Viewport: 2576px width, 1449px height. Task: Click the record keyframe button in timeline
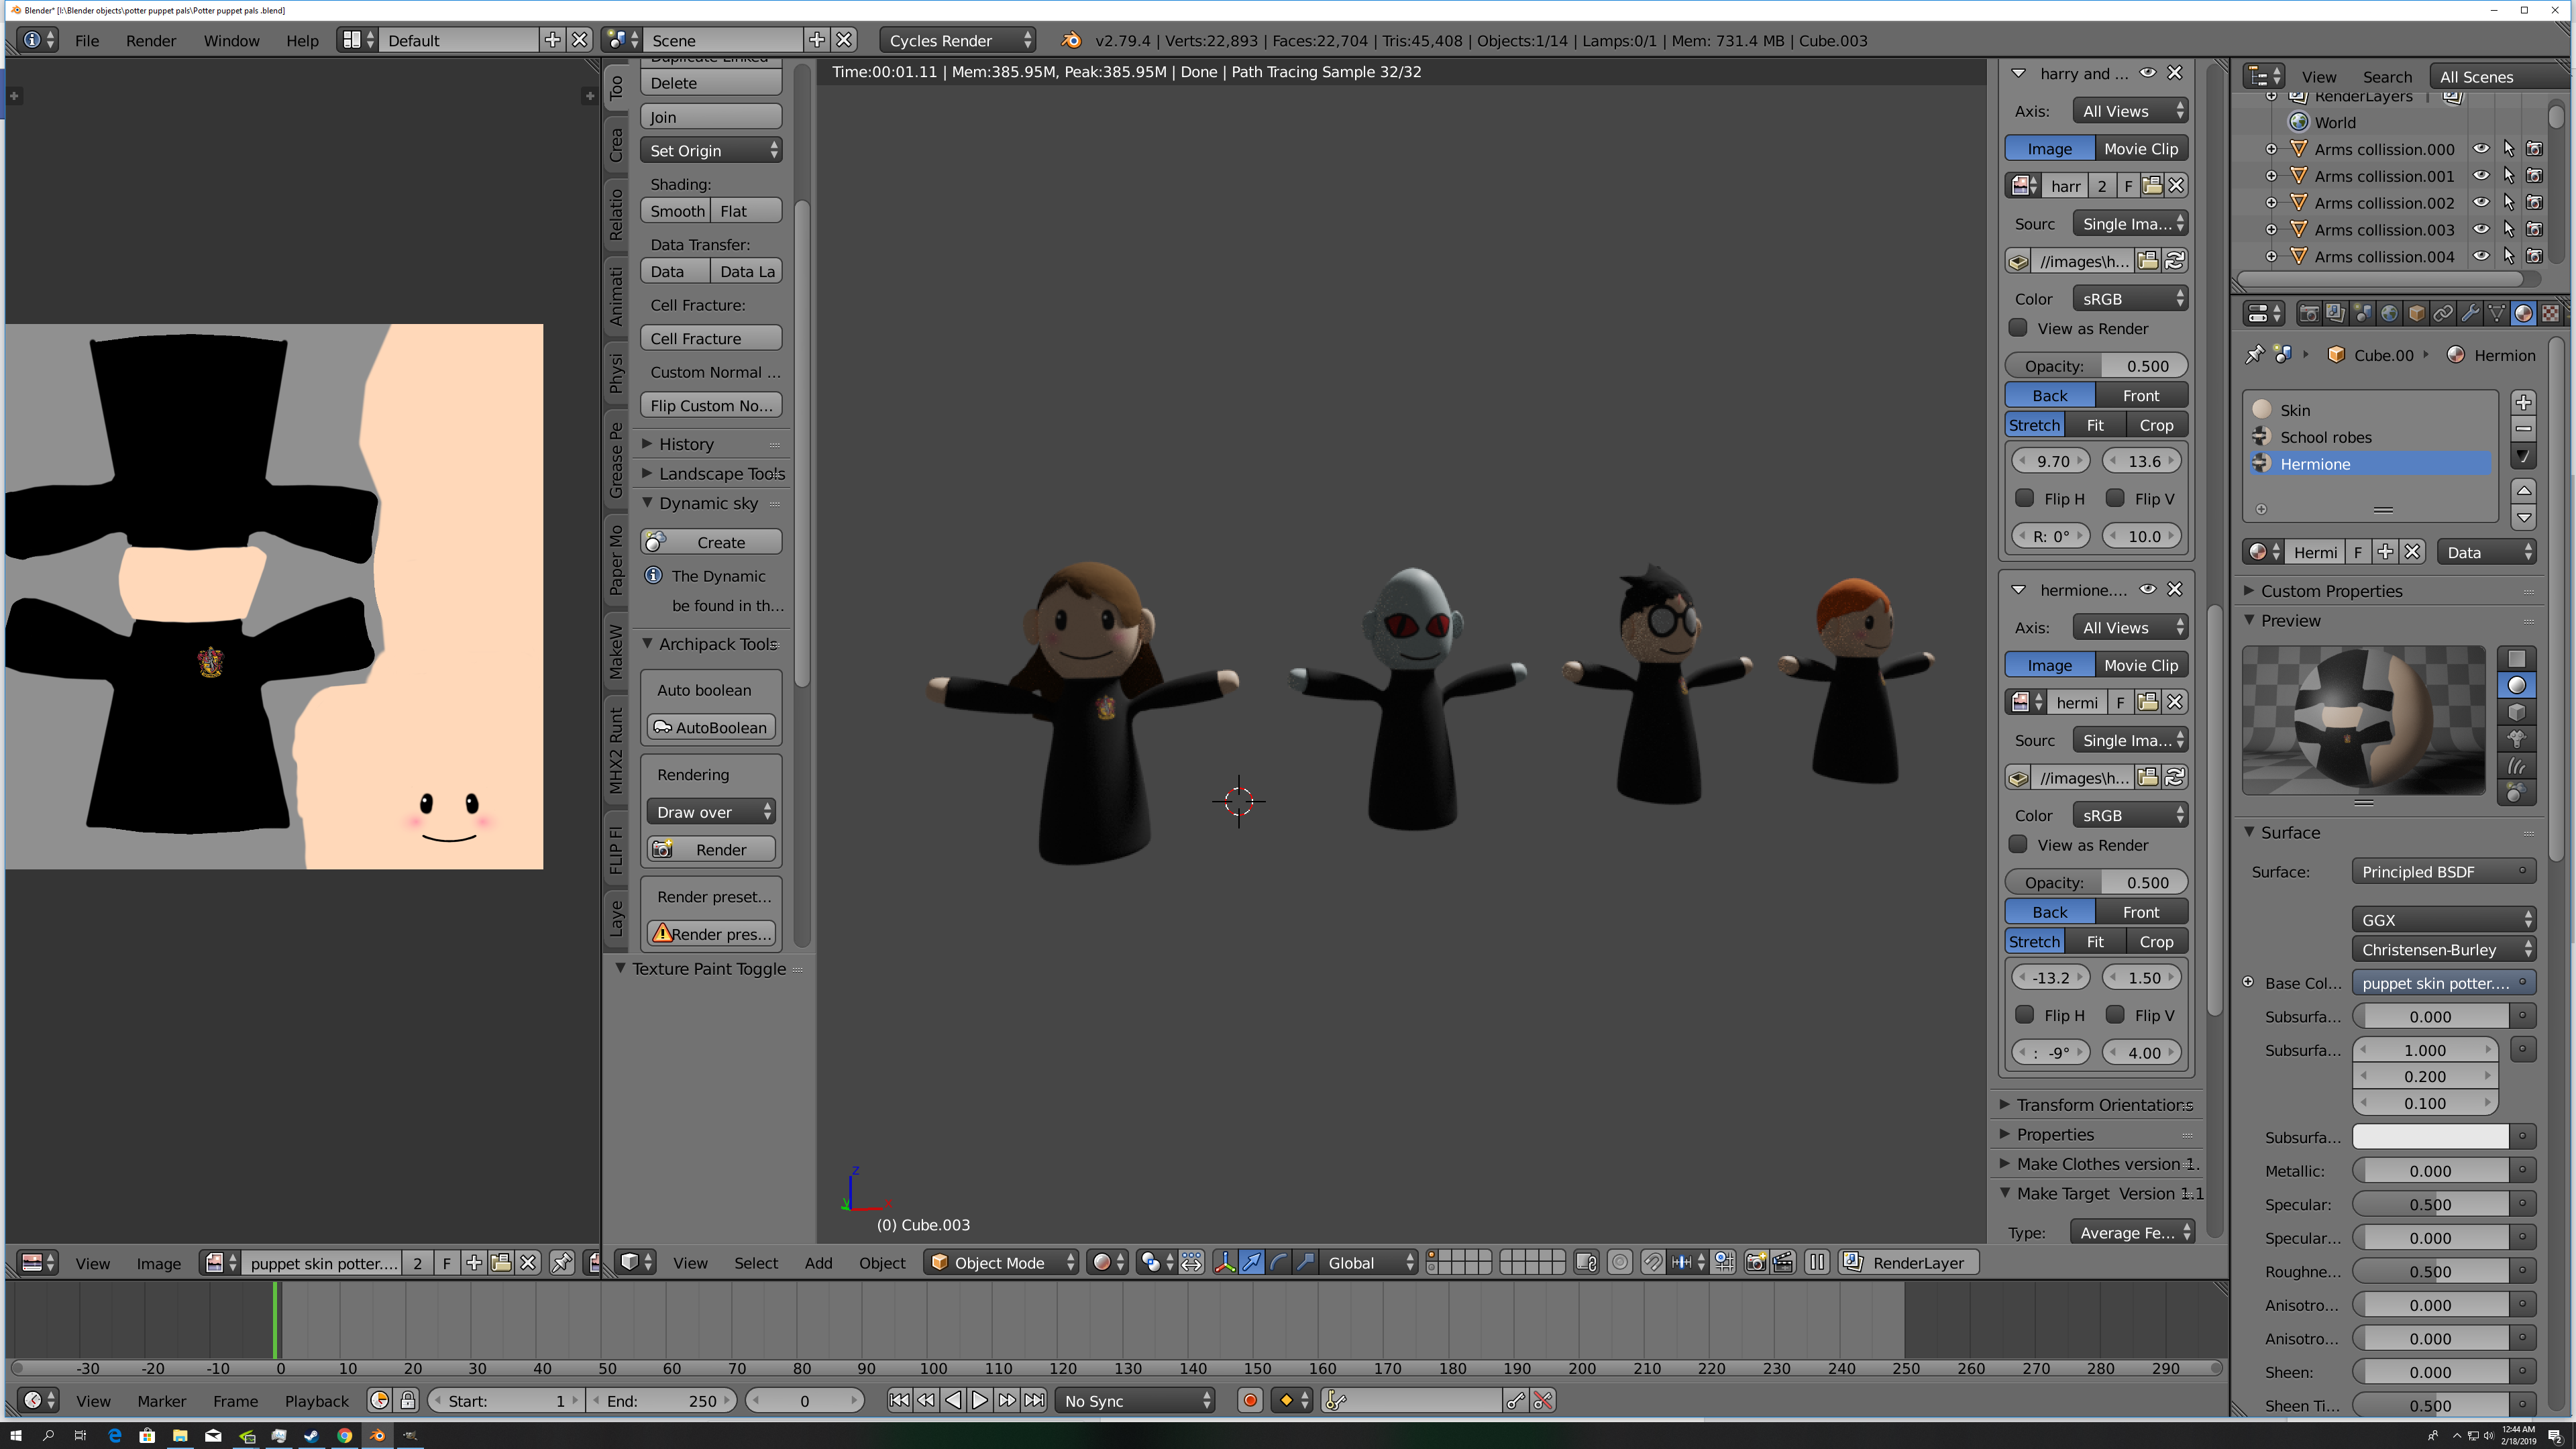point(1250,1401)
